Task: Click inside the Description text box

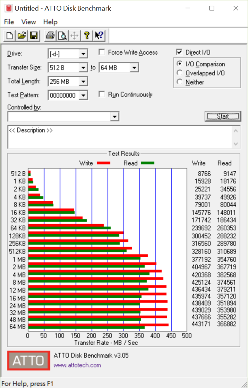Action: tap(120, 137)
